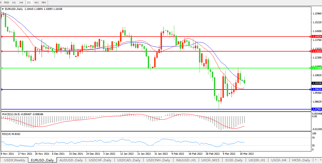Change chart to W1 weekly timeframe
The image size is (322, 164).
[36, 2]
